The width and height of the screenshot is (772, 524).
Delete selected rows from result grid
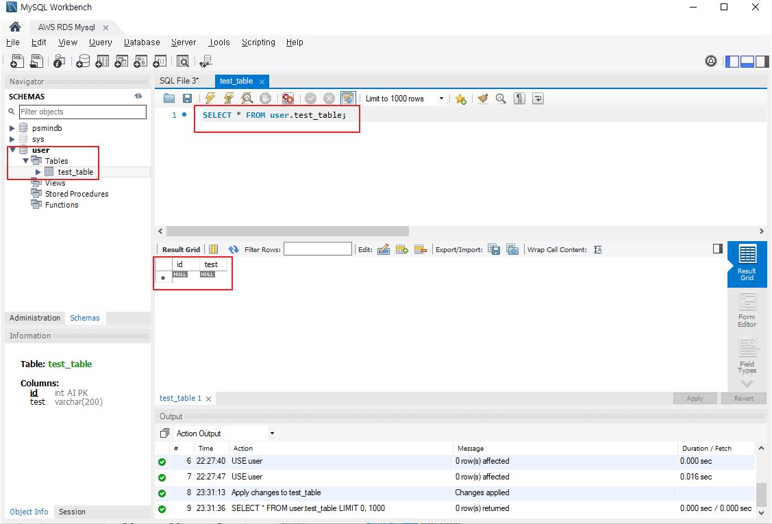420,250
